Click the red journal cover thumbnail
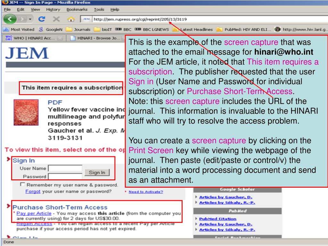Screen dimensions: 328x246 (x=26, y=112)
